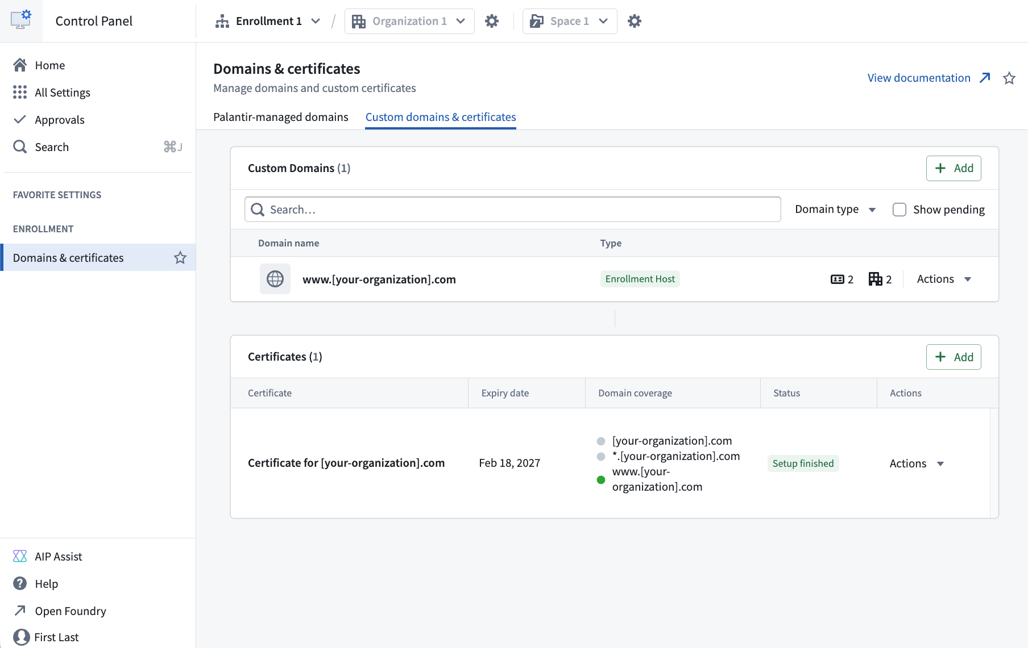Click the All Settings grid icon
Image resolution: width=1028 pixels, height=648 pixels.
click(x=20, y=93)
